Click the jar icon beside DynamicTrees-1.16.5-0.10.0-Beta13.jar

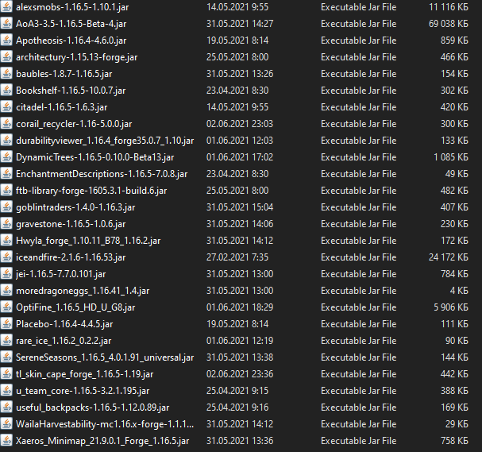coord(6,156)
